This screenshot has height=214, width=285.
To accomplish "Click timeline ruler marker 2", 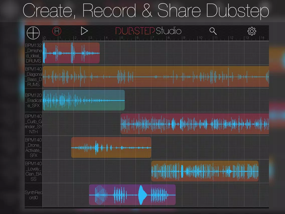I will coord(76,38).
